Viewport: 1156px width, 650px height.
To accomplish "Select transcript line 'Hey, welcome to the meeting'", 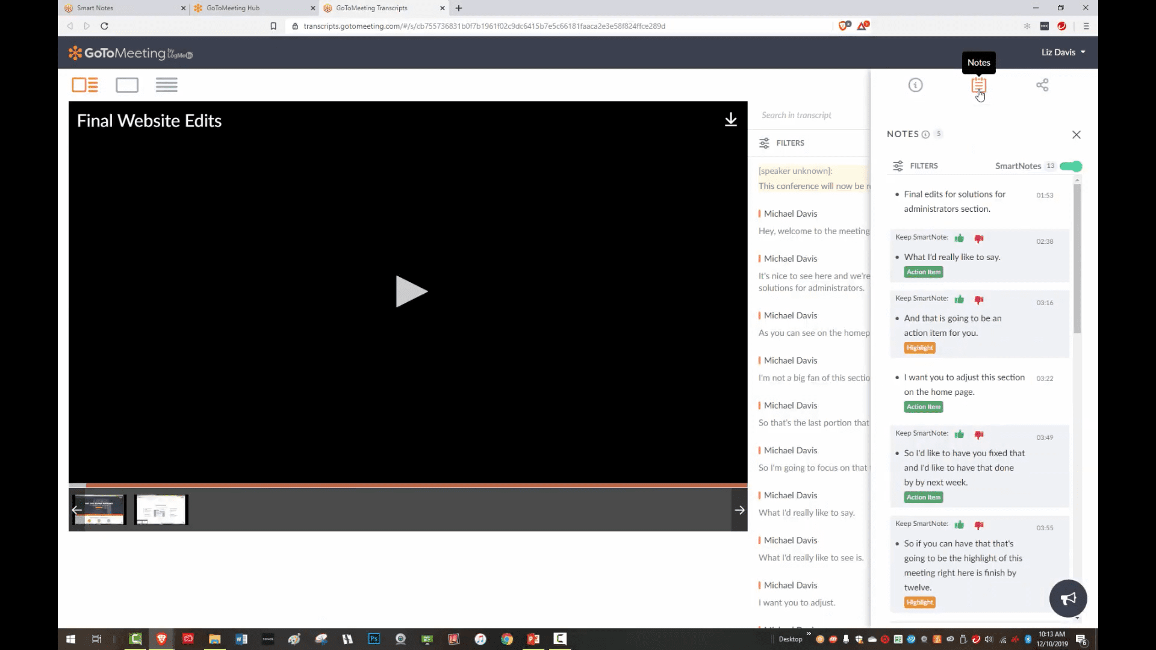I will [x=814, y=231].
